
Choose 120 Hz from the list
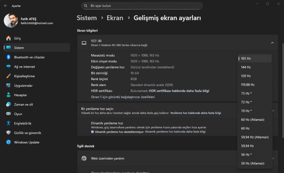tap(246, 76)
